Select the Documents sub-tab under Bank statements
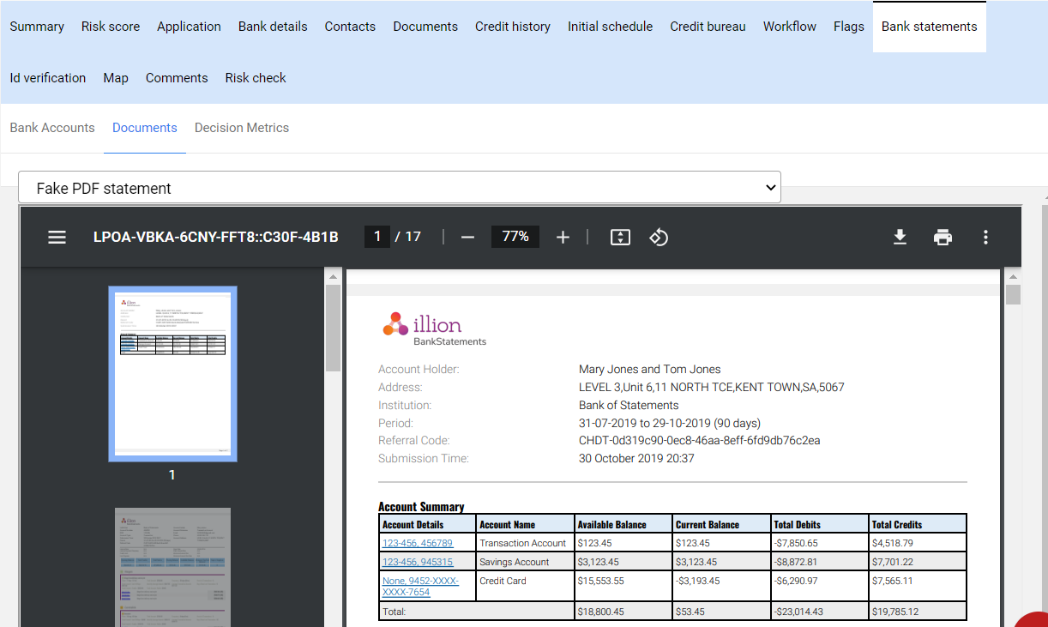Viewport: 1048px width, 627px height. pos(145,128)
